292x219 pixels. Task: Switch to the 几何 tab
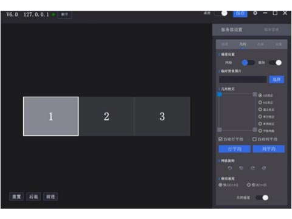243,44
